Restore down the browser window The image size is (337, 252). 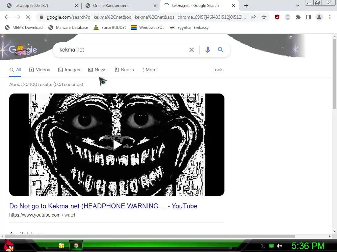coord(317,3)
